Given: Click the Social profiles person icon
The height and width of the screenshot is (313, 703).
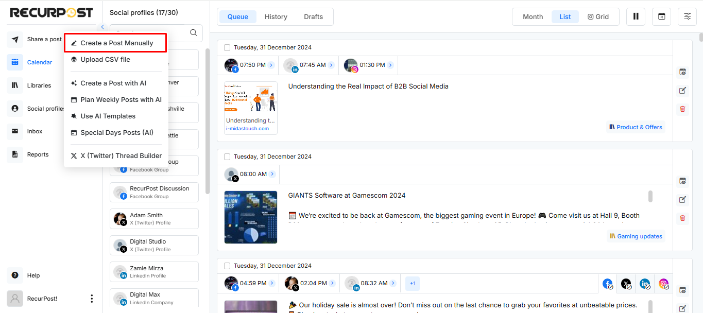Looking at the screenshot, I should tap(15, 109).
